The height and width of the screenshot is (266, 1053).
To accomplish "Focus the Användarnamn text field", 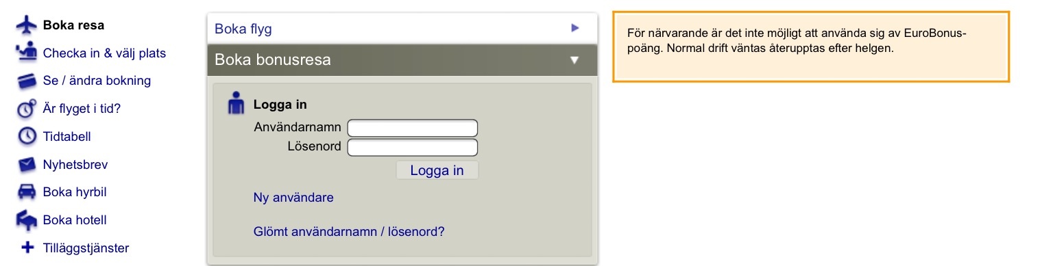I will [x=413, y=128].
